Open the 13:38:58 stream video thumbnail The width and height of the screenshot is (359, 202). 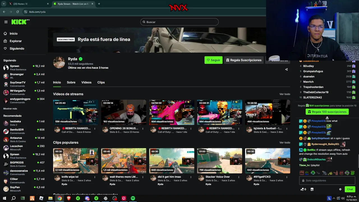click(x=268, y=112)
